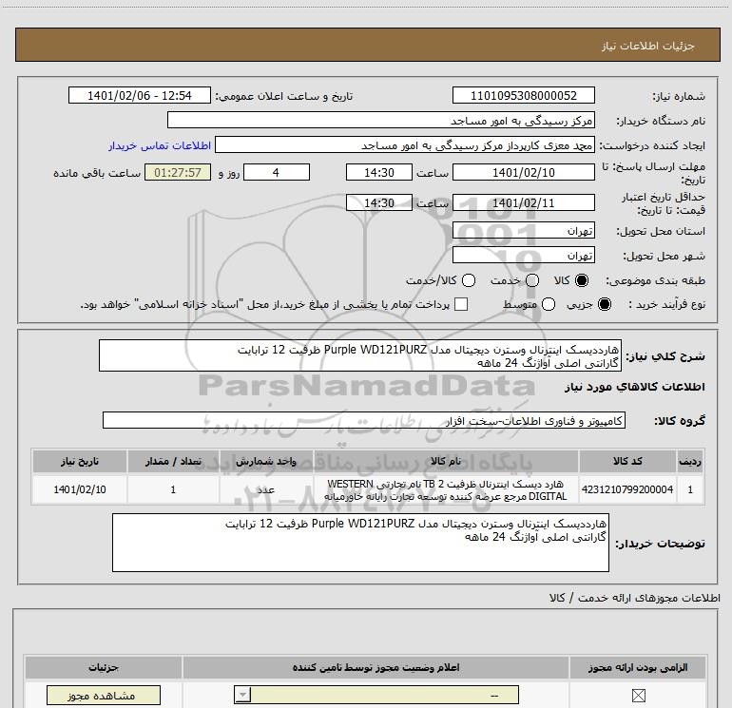This screenshot has height=708, width=732.
Task: Click the delivery province تهران field
Action: pos(523,231)
